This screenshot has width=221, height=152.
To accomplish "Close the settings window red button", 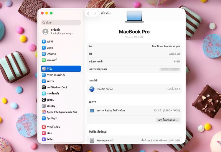I will pyautogui.click(x=42, y=13).
